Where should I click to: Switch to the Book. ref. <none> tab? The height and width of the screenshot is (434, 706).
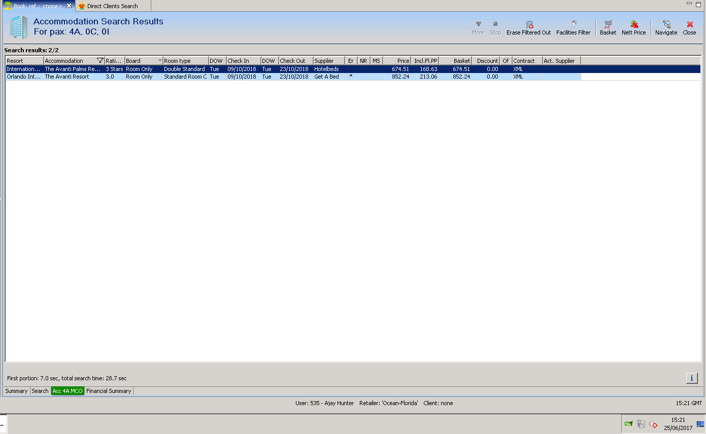point(38,6)
